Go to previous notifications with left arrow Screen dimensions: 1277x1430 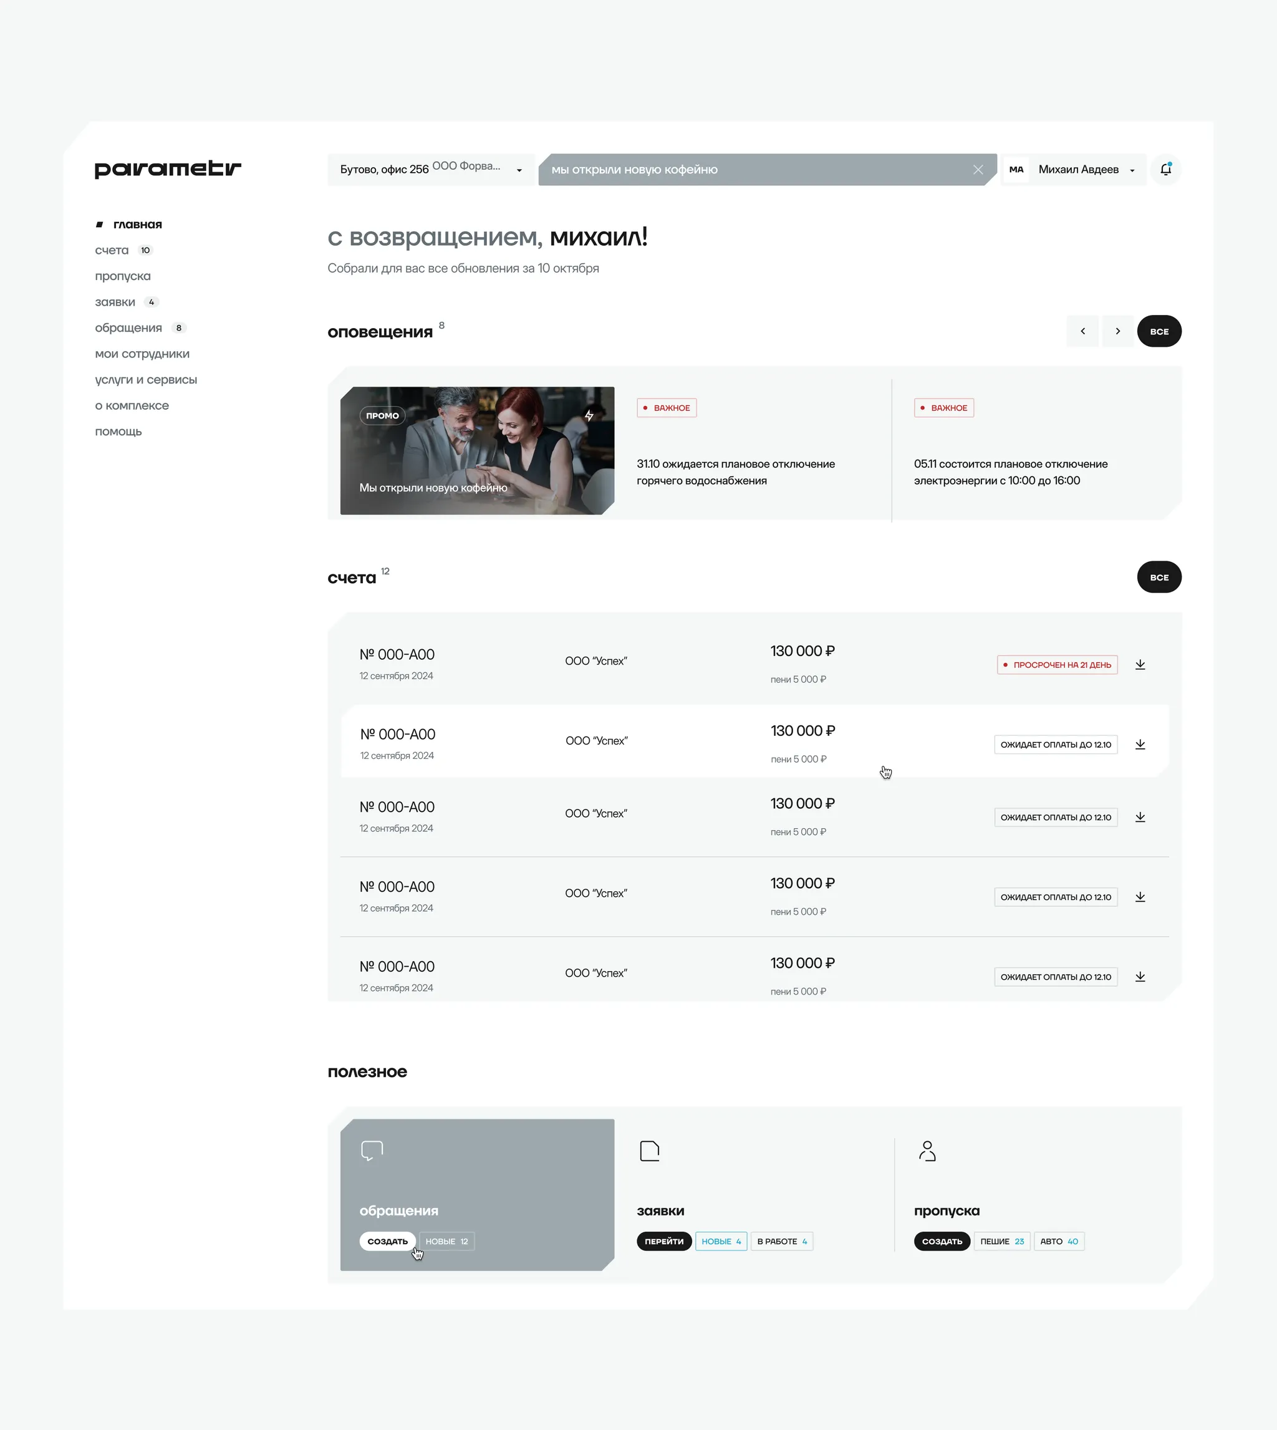pos(1082,331)
